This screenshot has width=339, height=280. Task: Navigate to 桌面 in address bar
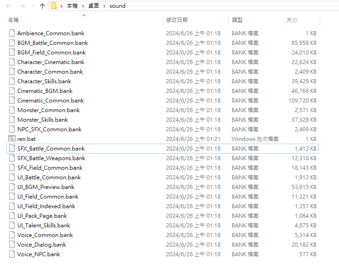94,6
